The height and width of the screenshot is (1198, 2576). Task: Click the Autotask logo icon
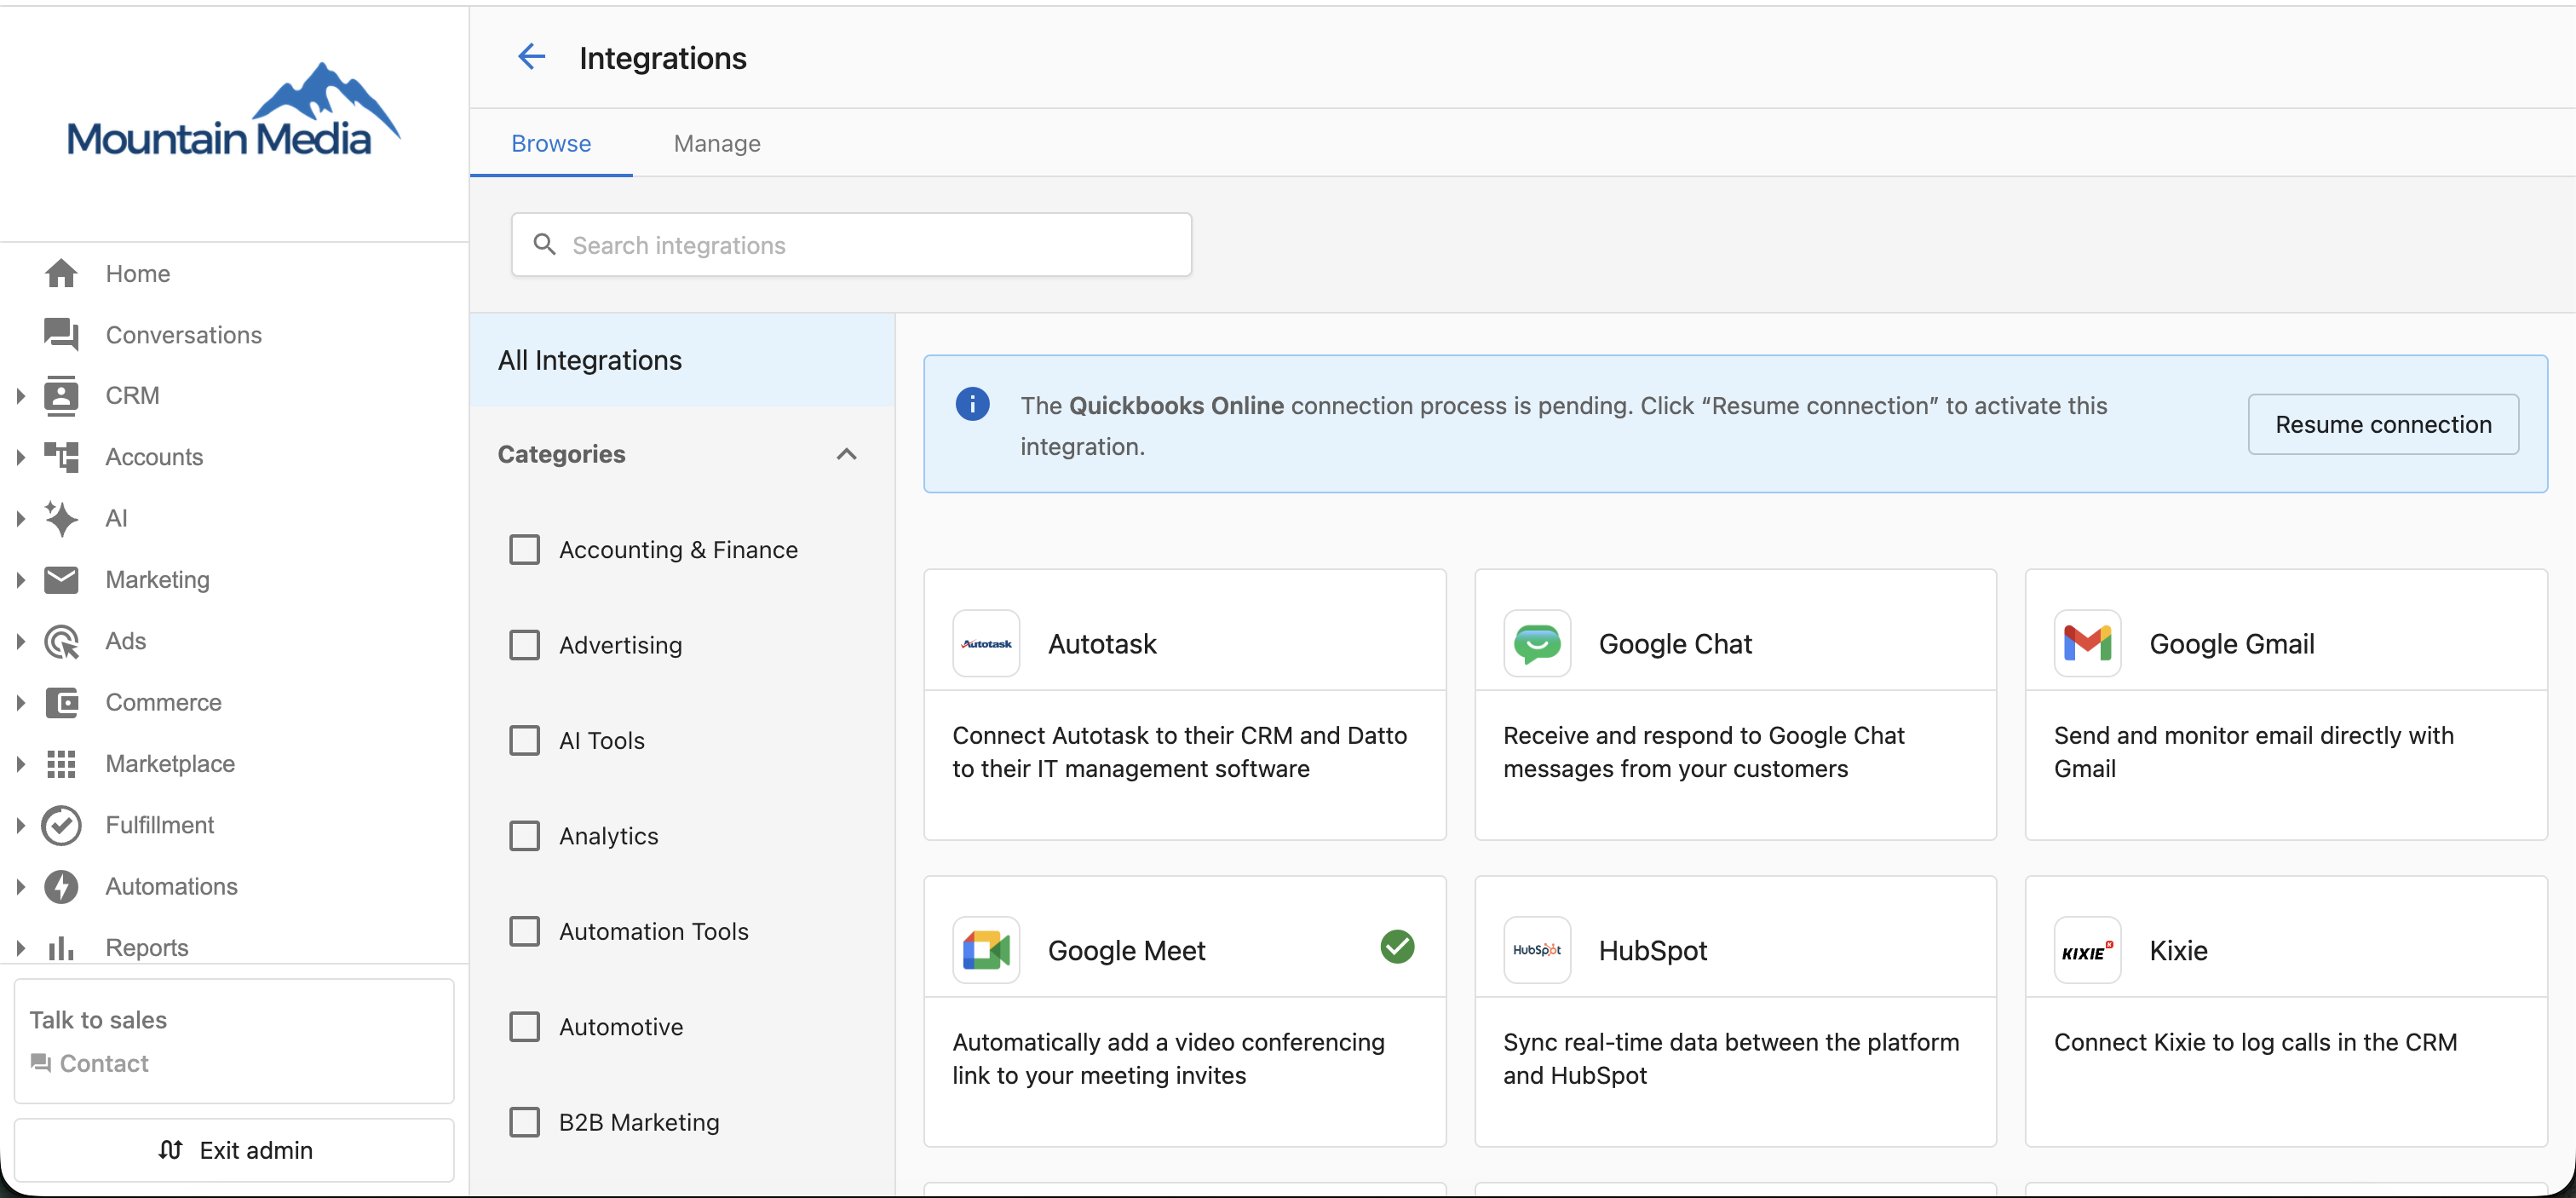pyautogui.click(x=986, y=643)
